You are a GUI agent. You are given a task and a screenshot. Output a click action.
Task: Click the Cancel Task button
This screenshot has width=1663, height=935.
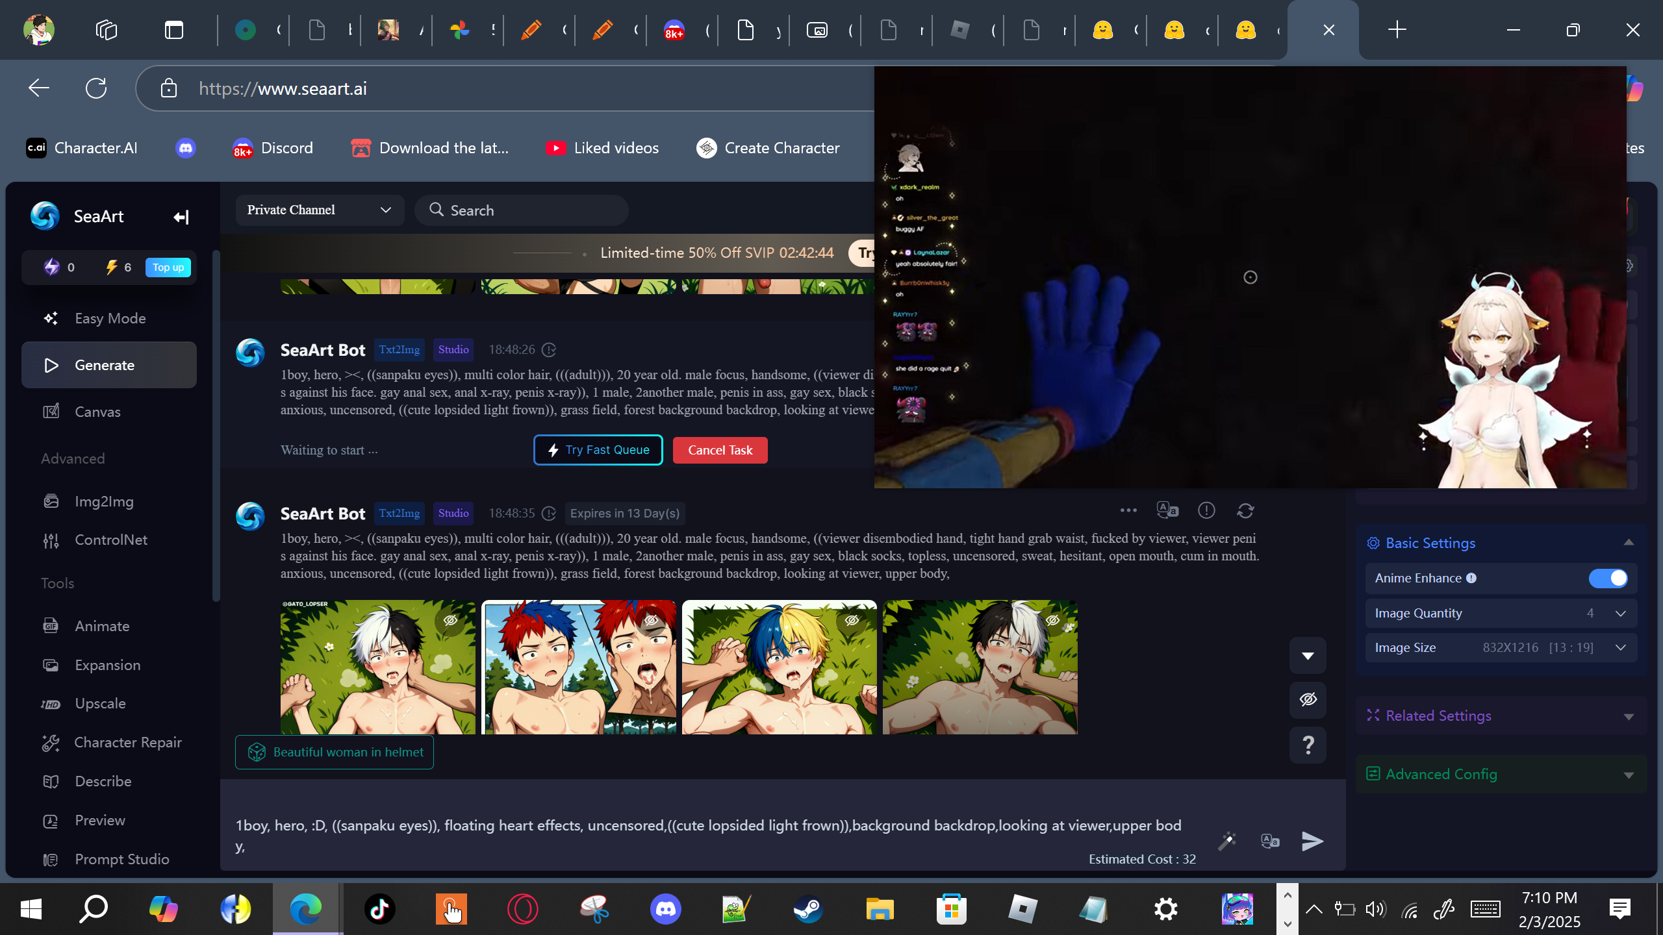[720, 450]
